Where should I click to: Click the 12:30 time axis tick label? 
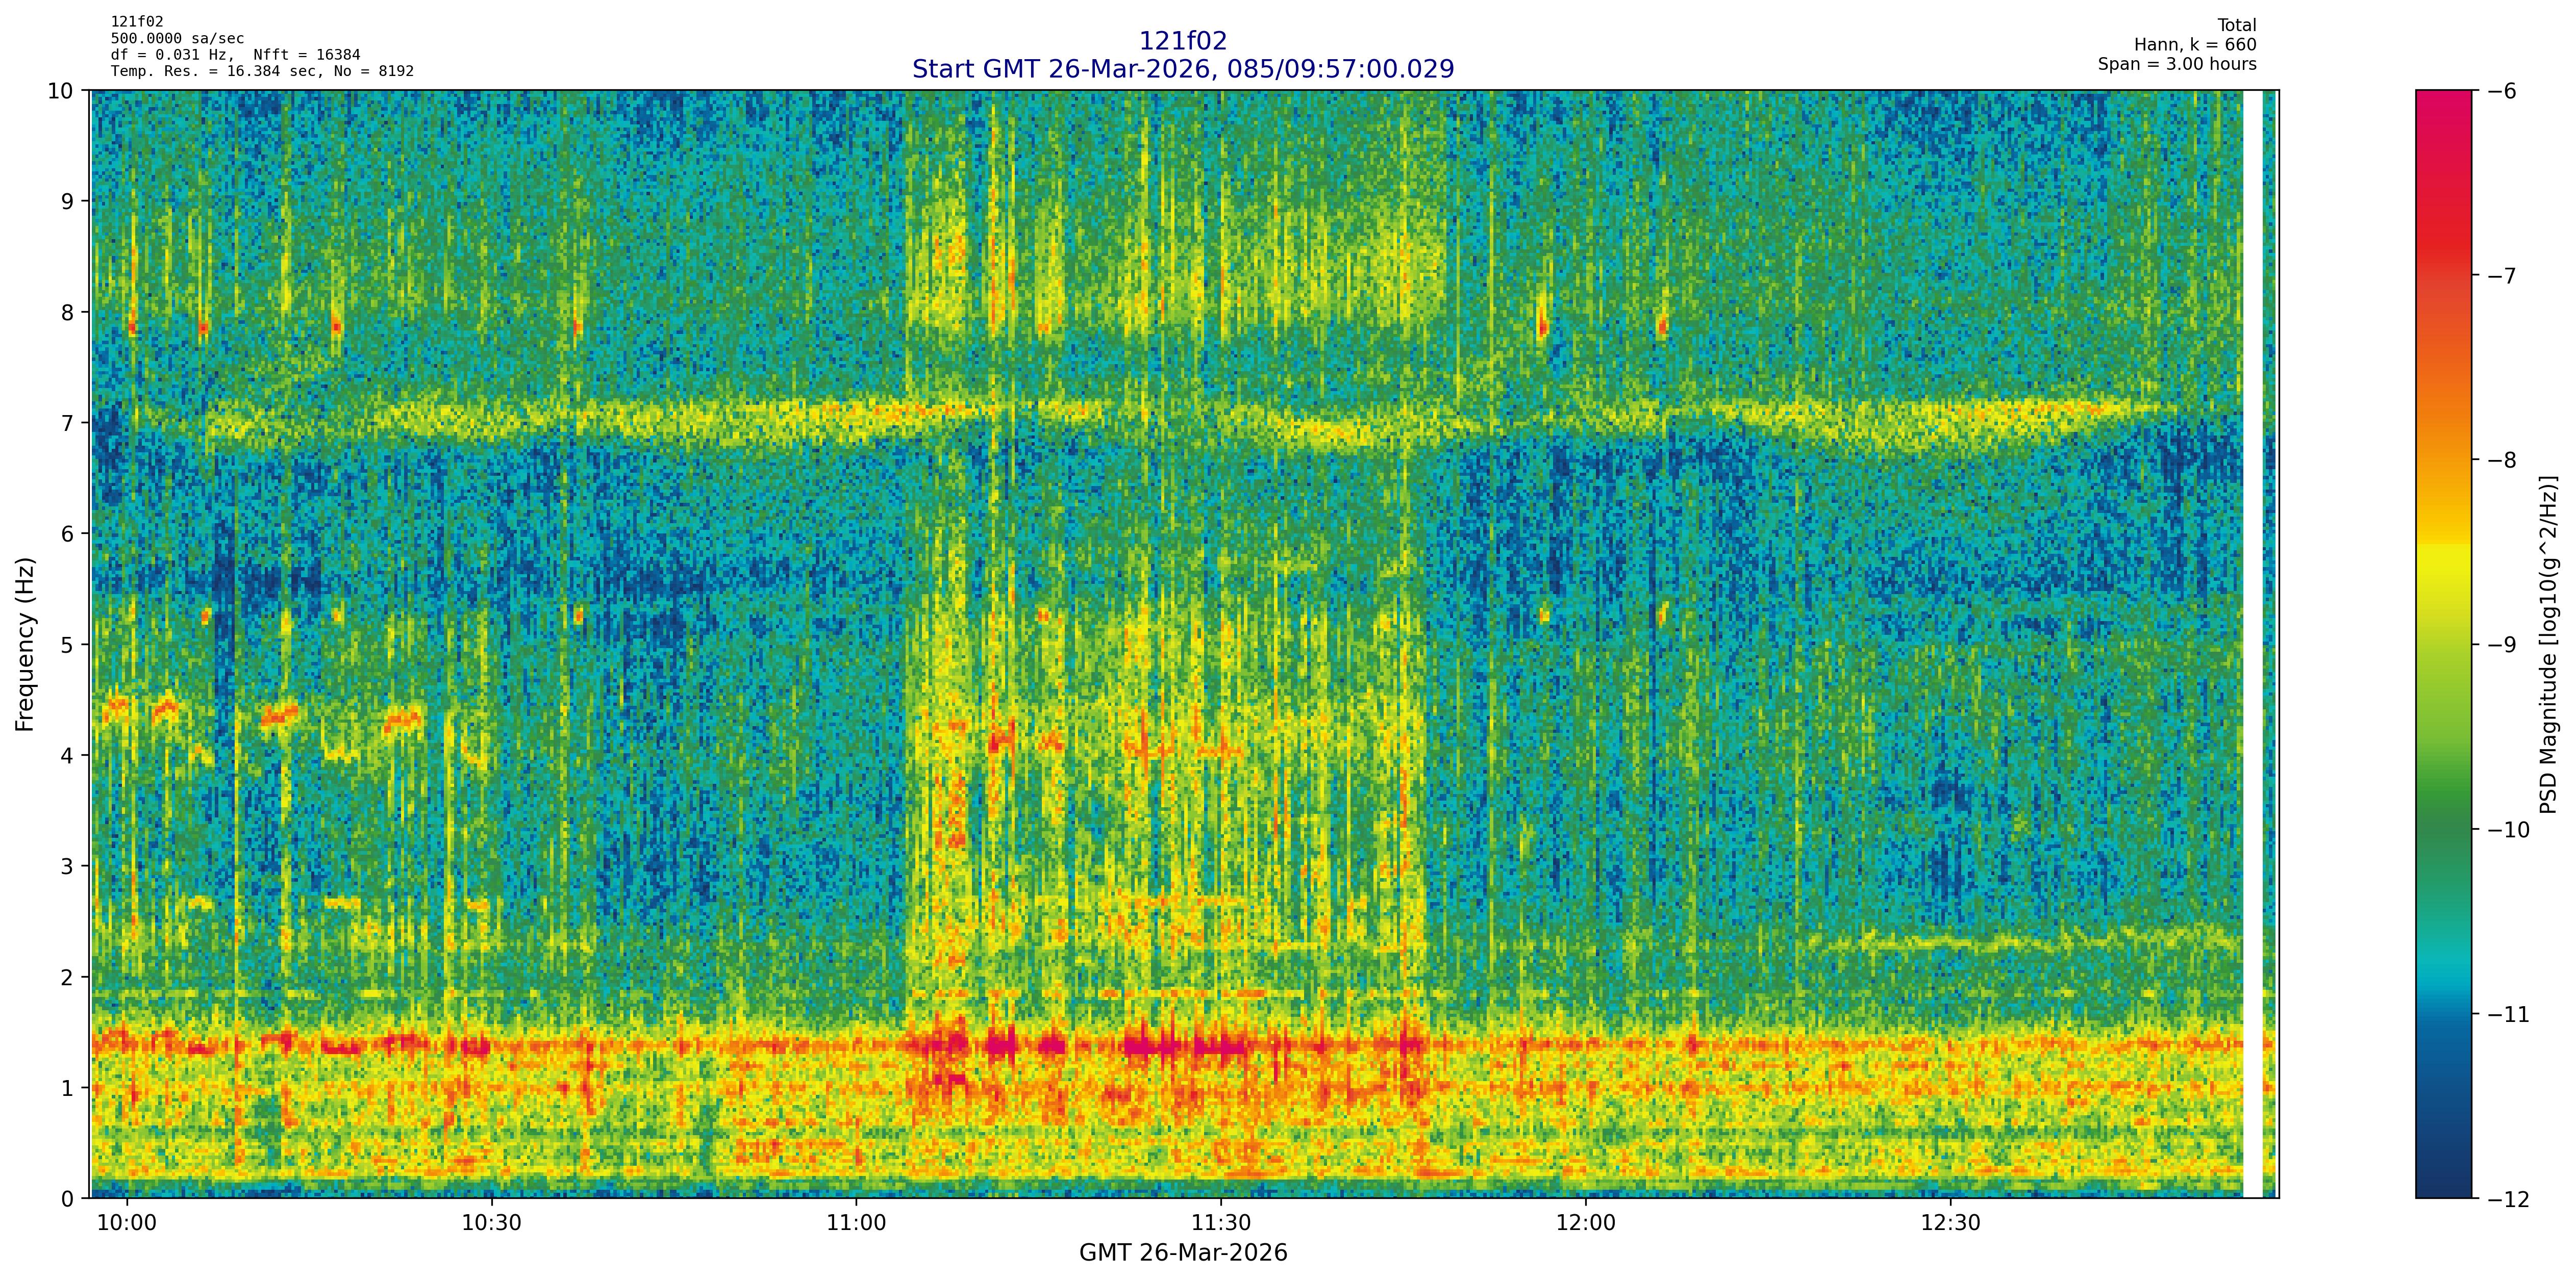[x=1950, y=1224]
